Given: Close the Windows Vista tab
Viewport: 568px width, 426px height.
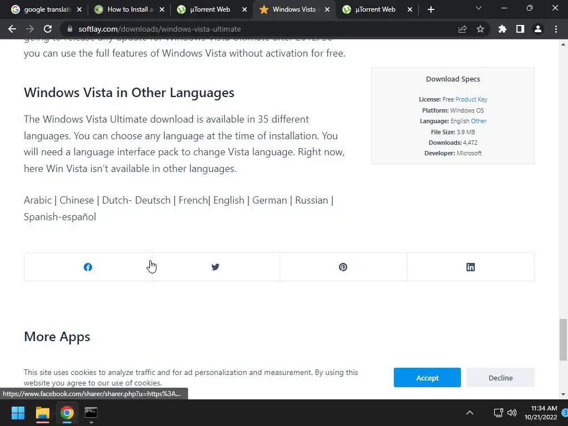Looking at the screenshot, I should (327, 9).
